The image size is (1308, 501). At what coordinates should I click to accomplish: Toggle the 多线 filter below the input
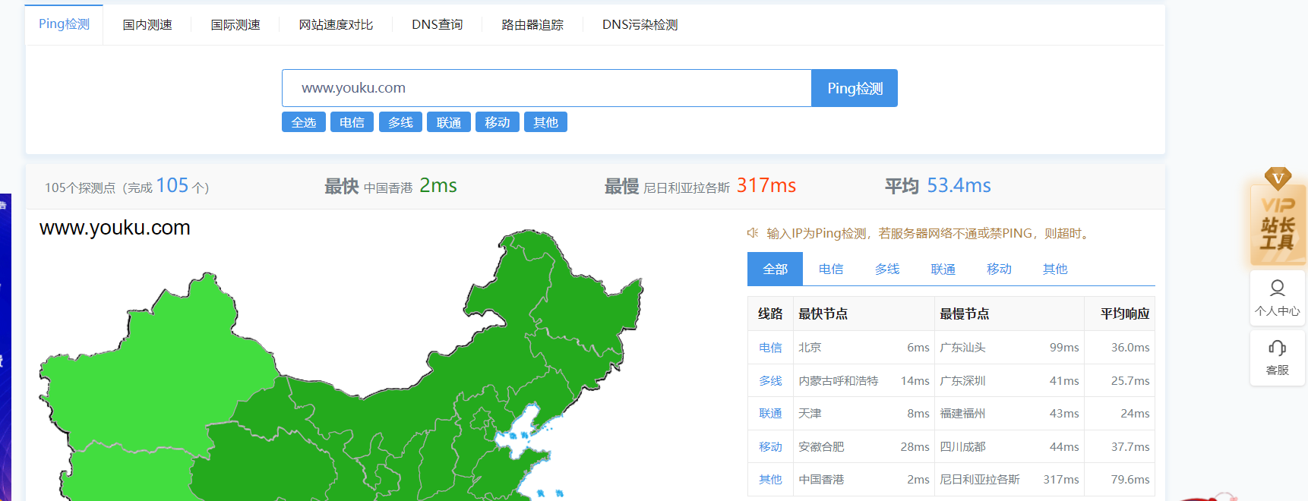coord(400,122)
